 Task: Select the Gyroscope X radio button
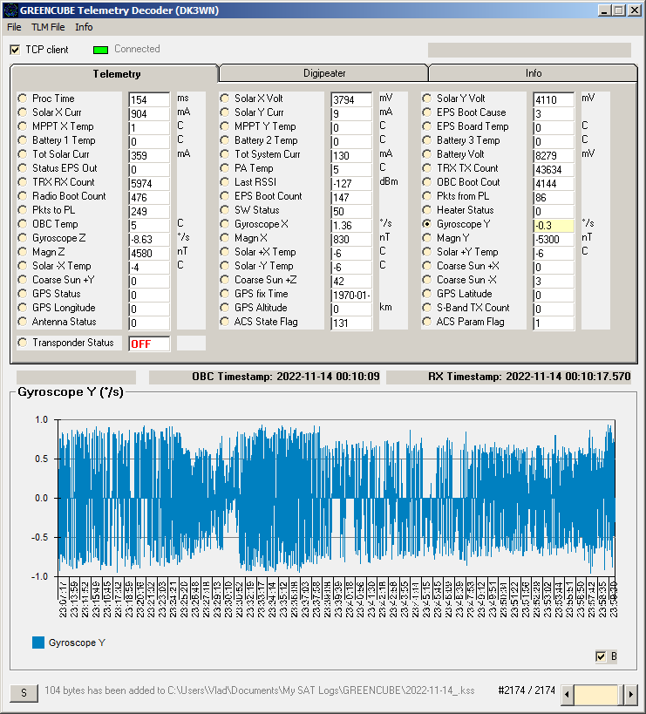[224, 224]
